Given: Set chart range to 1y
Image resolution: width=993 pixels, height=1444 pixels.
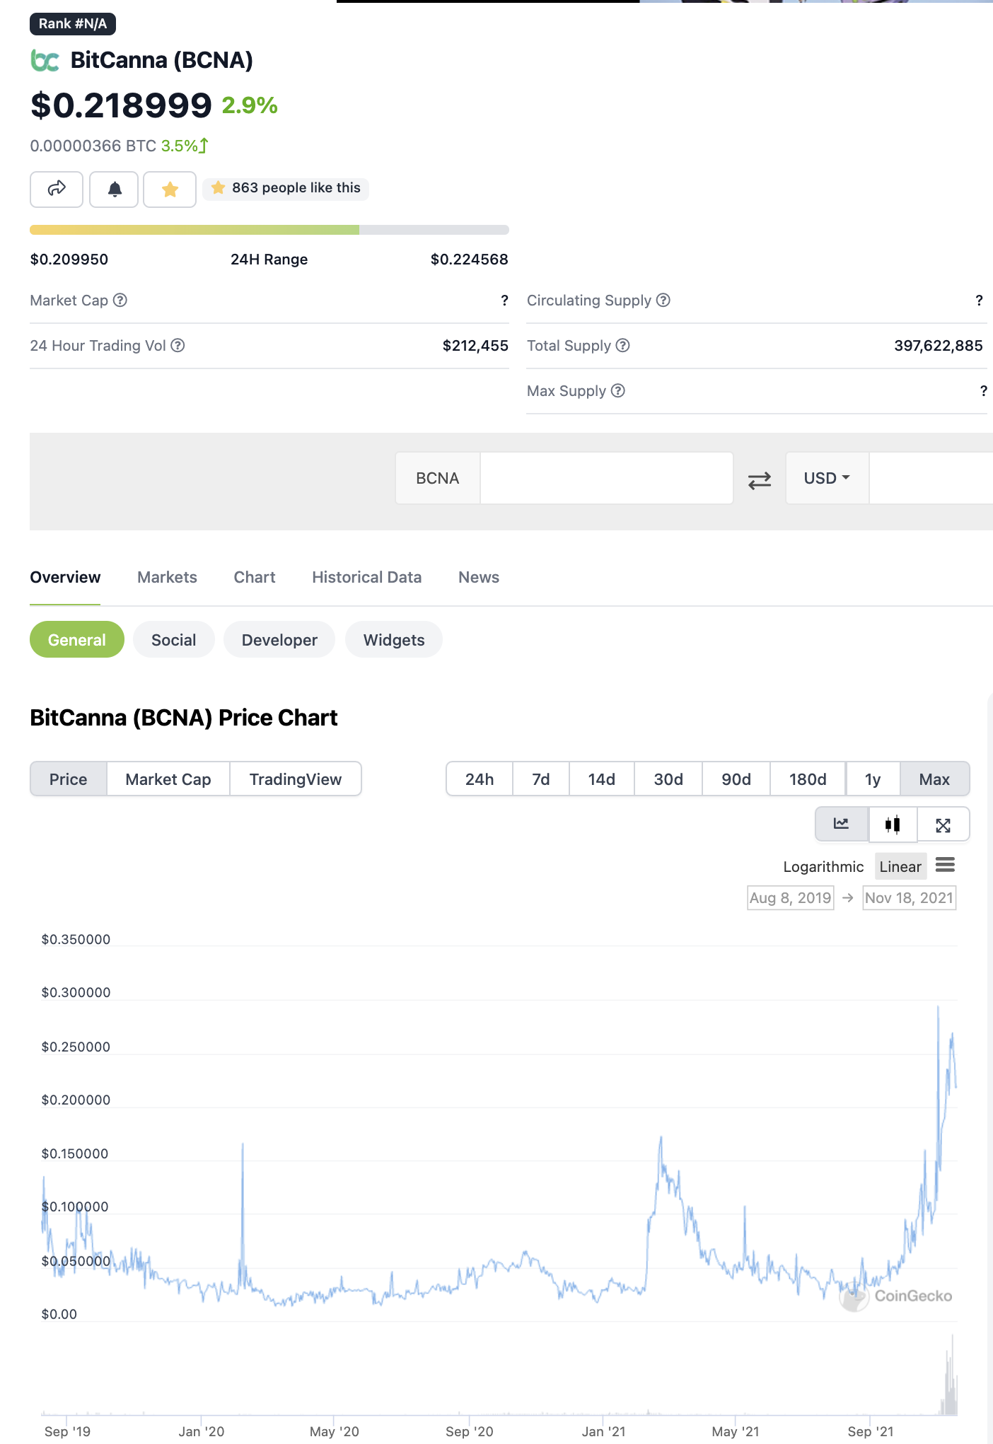Looking at the screenshot, I should tap(873, 779).
